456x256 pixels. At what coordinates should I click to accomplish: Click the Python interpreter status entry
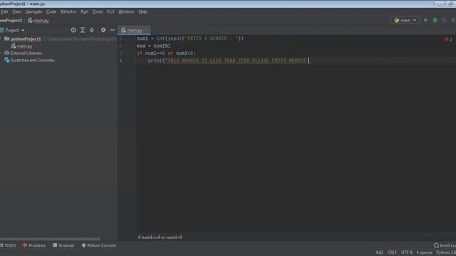click(x=446, y=252)
